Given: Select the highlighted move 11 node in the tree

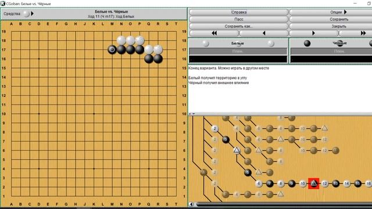Looking at the screenshot, I should click(x=314, y=183).
